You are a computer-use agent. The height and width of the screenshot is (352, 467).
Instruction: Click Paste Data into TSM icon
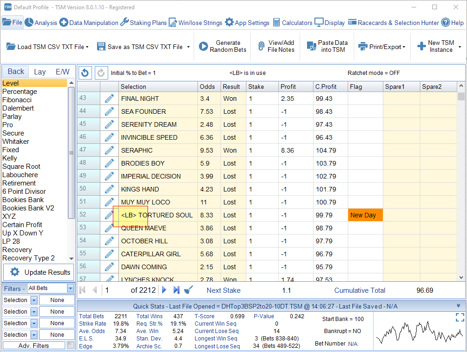[x=312, y=46]
